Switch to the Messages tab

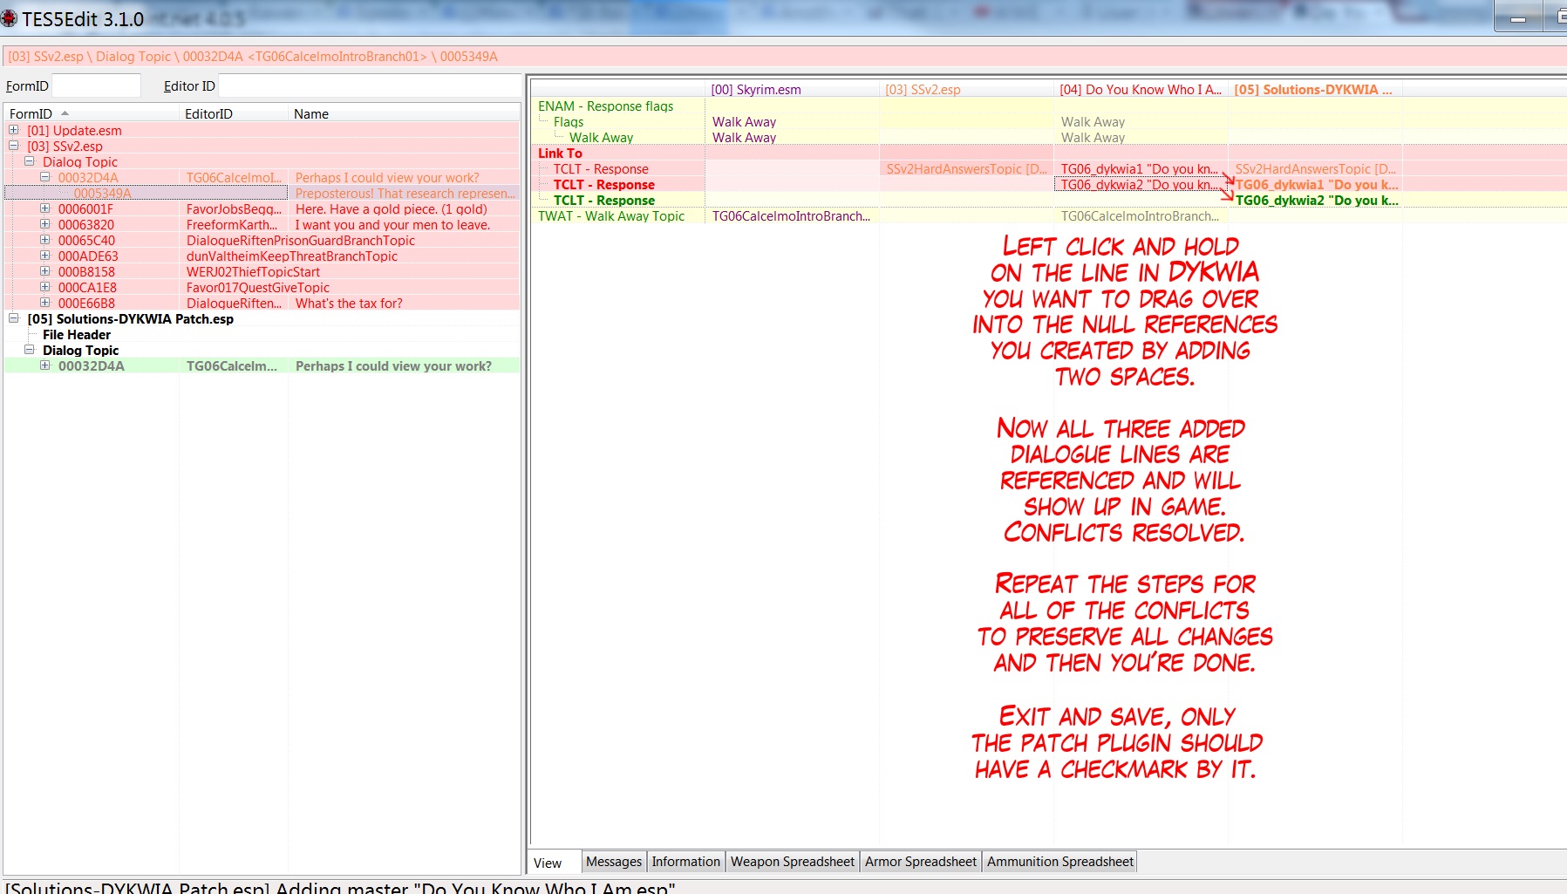click(613, 862)
